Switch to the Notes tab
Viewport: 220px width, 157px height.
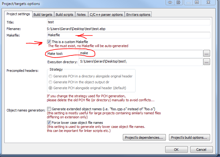pos(81,15)
